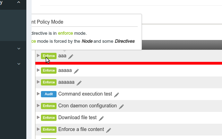Viewport: 222px width, 139px height.
Task: Click Enforce badge next to aaaaaa
Action: 49,82
